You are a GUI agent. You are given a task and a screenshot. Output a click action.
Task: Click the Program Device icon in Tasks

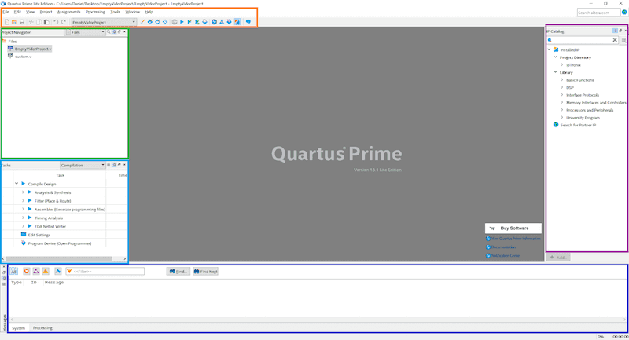click(x=24, y=243)
